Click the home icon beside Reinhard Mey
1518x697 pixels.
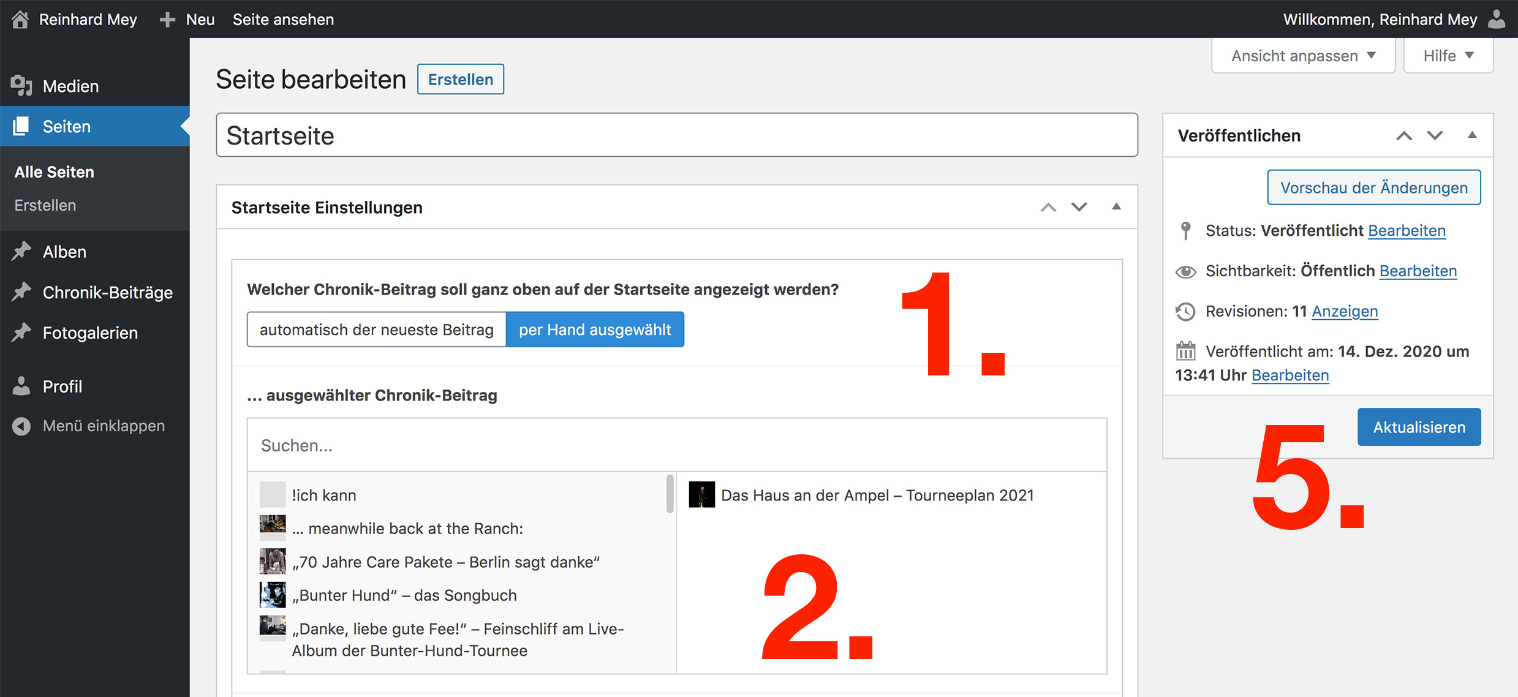pos(20,20)
